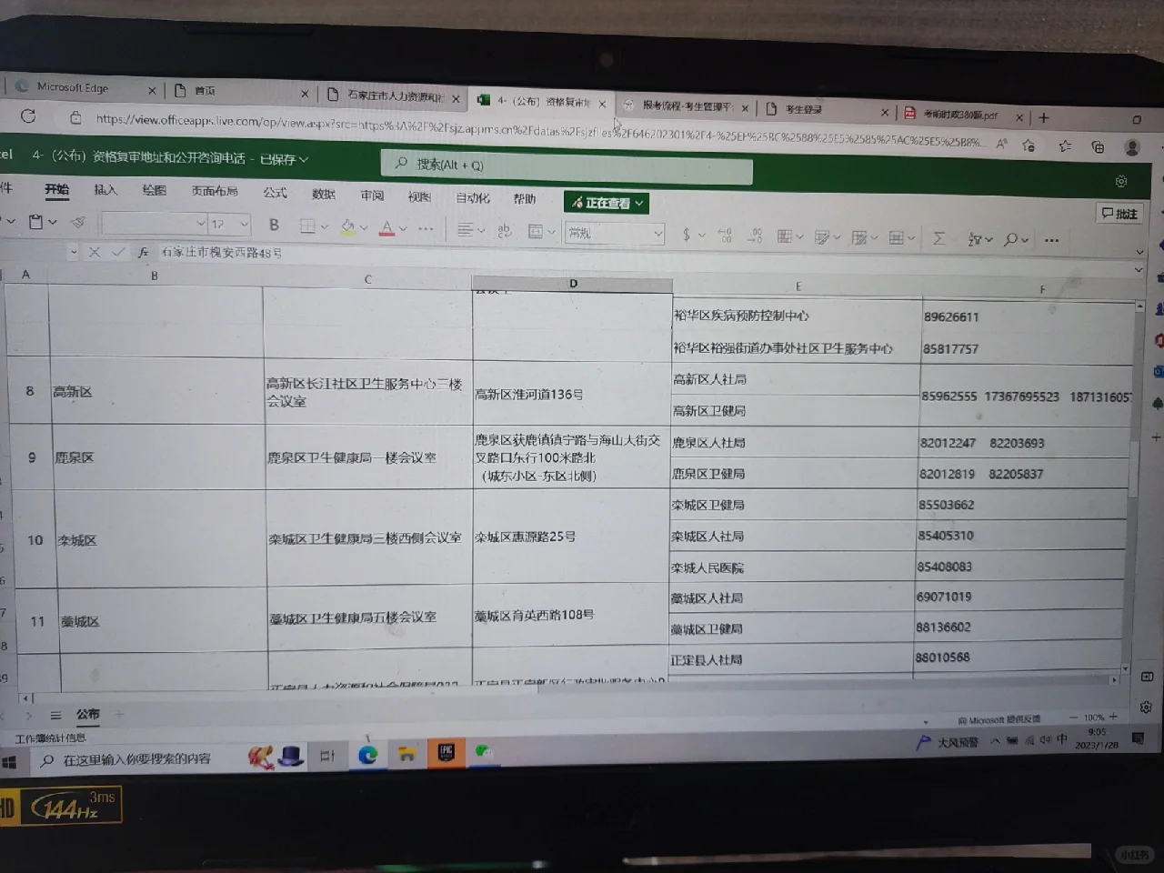Toggle wrap text in alignment group
This screenshot has height=873, width=1164.
point(505,230)
